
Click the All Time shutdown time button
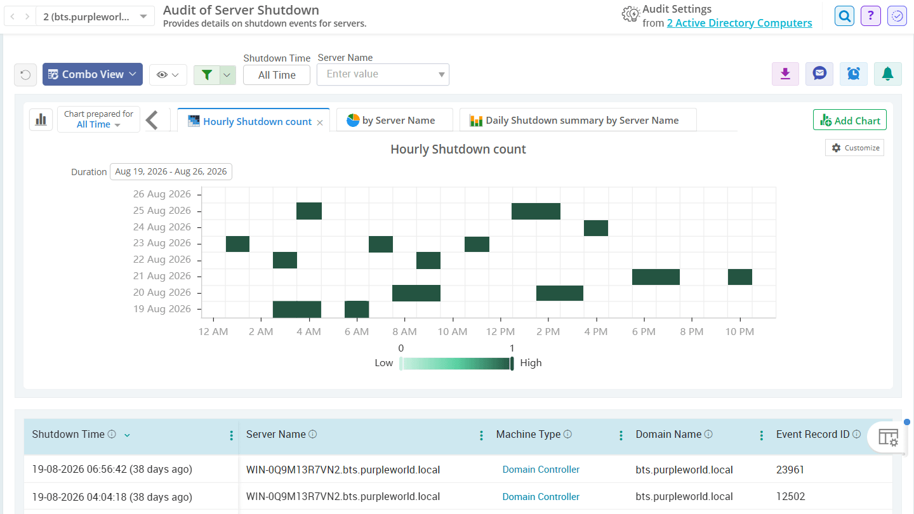pos(277,75)
